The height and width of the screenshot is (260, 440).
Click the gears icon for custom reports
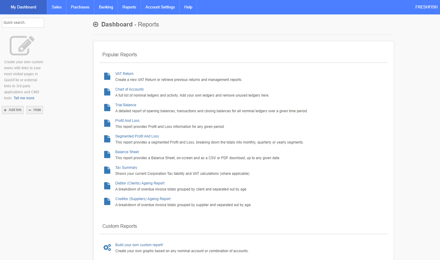point(107,248)
